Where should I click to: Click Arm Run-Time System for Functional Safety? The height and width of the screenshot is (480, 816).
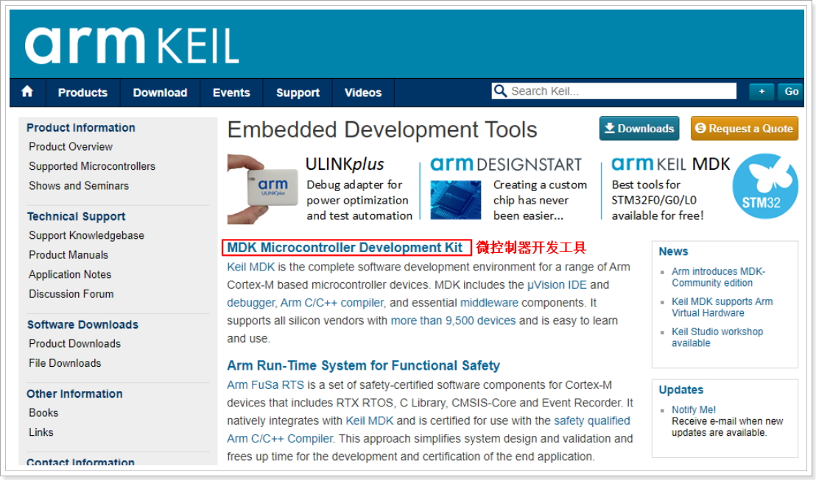(363, 366)
